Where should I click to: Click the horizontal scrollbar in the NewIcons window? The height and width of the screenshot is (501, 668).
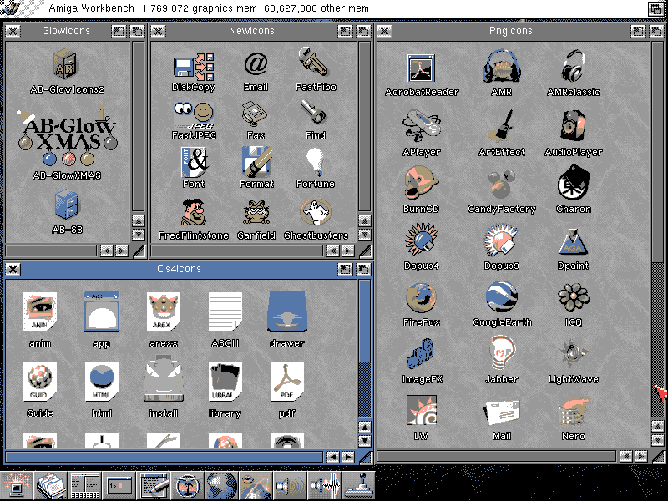coord(237,251)
